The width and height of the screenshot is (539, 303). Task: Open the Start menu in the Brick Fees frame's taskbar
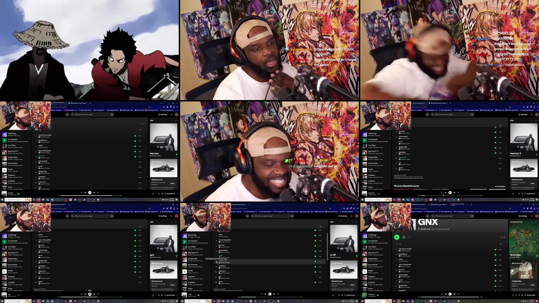click(x=362, y=301)
